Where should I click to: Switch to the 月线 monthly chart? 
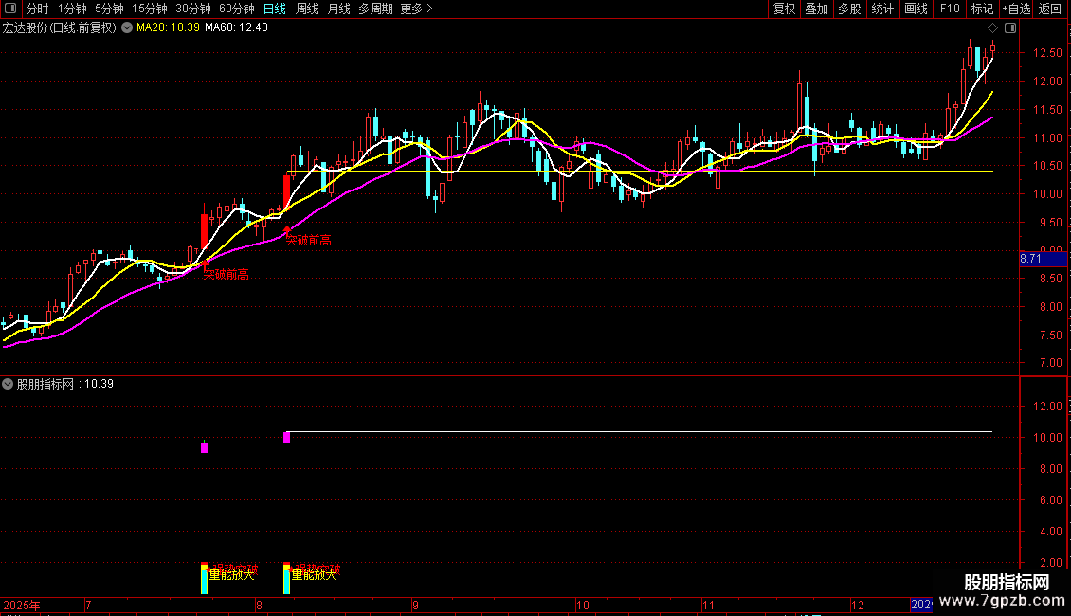click(338, 9)
